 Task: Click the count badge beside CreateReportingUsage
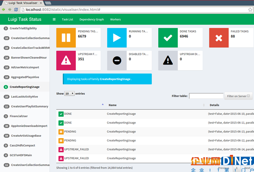(6, 87)
